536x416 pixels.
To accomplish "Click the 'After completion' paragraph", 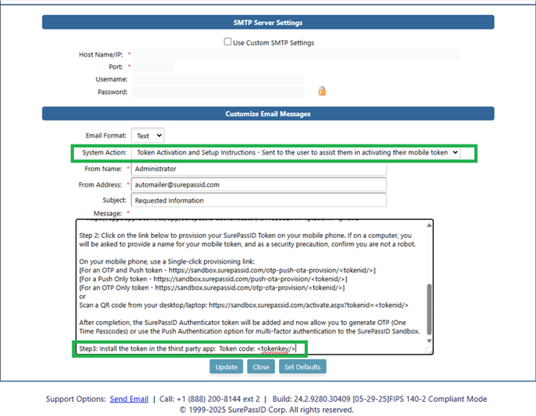I will pyautogui.click(x=249, y=327).
